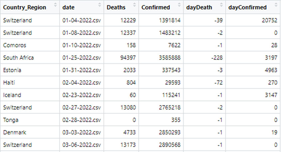
Task: Click Confirmed value 29593
Action: coord(173,83)
